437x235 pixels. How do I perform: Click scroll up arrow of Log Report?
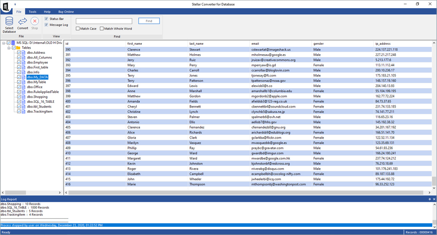point(434,204)
